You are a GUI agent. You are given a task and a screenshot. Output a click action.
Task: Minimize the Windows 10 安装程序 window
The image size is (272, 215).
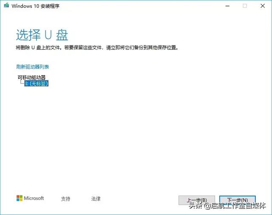click(x=227, y=6)
